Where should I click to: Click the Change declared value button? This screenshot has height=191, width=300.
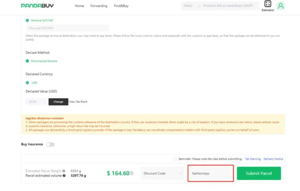tap(58, 102)
